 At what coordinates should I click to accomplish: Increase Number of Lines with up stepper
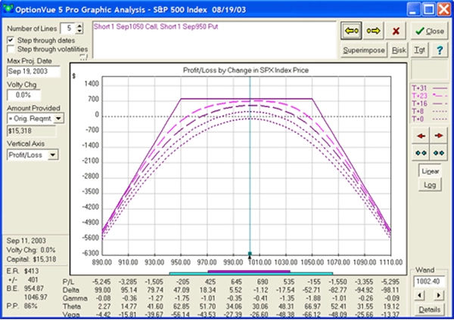pyautogui.click(x=79, y=26)
